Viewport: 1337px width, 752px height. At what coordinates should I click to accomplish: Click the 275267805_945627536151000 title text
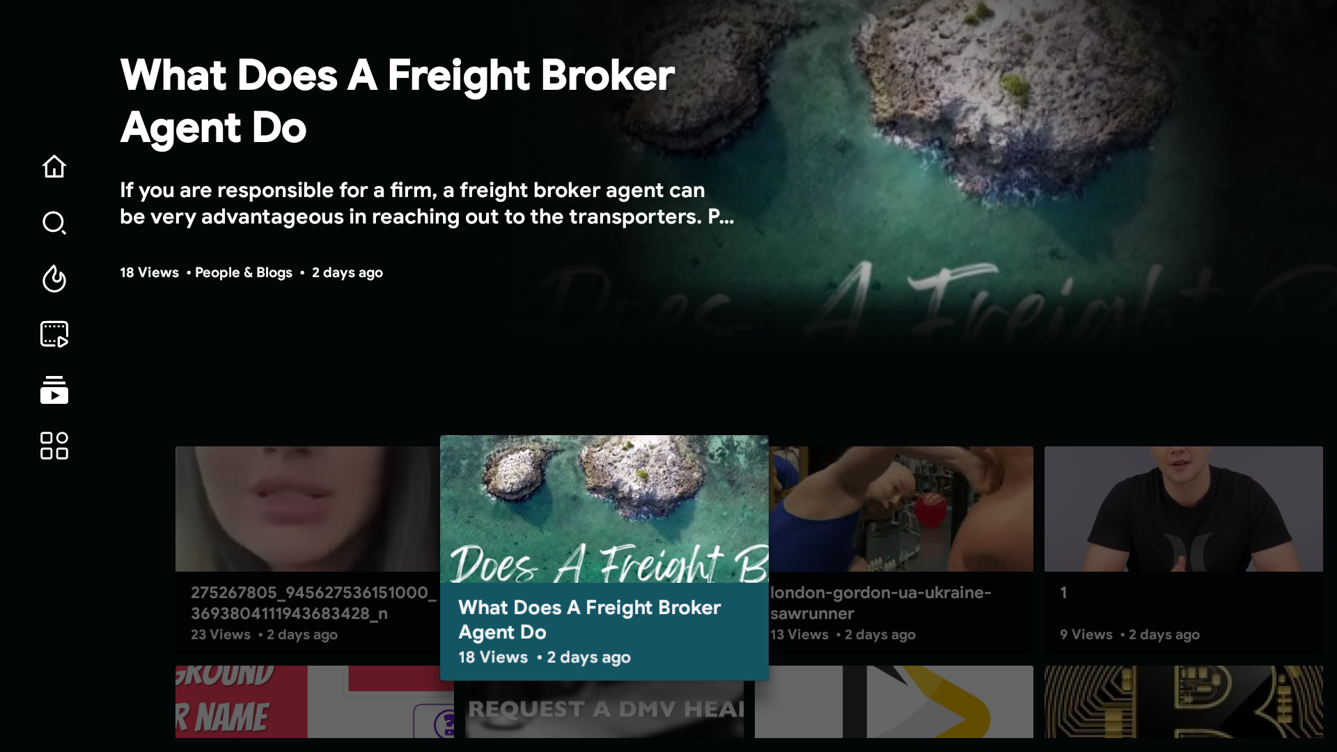313,603
